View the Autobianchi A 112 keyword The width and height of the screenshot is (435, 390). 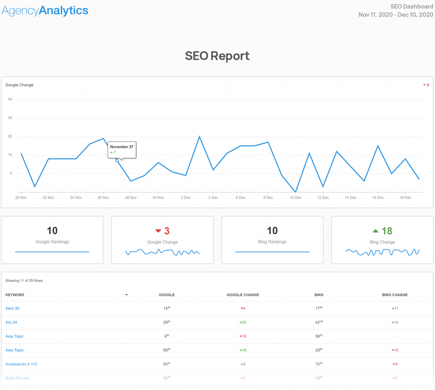pyautogui.click(x=21, y=364)
